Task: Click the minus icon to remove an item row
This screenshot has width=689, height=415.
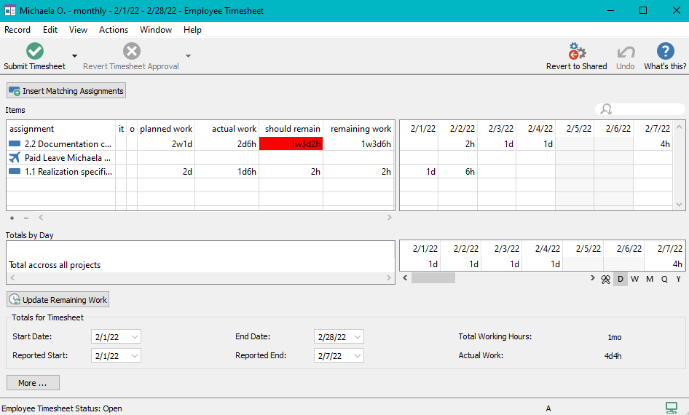Action: (26, 218)
